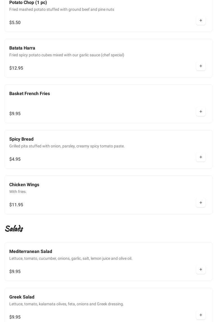Add Basket French Fries with the plus button
217x322 pixels.
[201, 112]
